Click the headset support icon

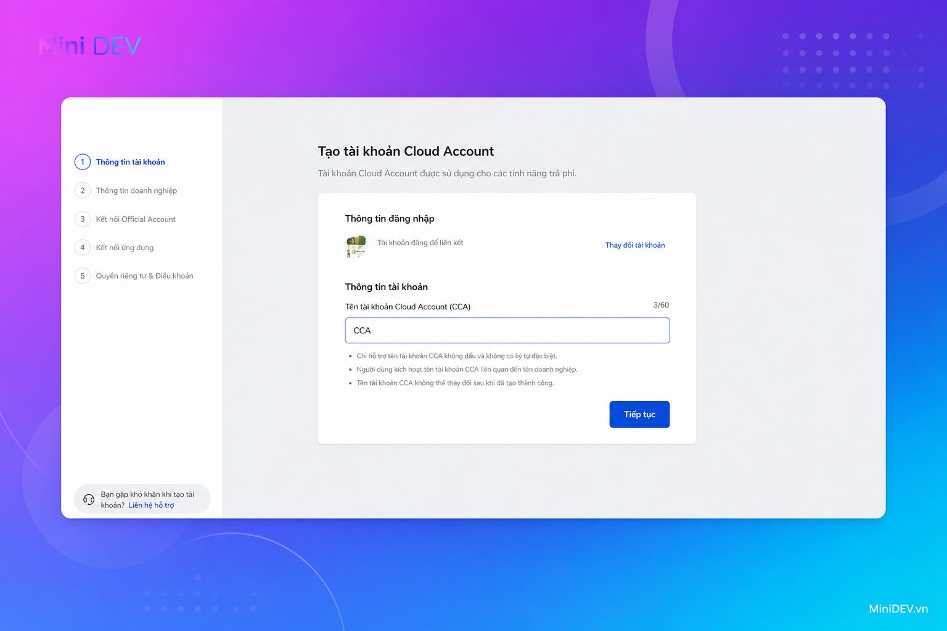point(89,499)
